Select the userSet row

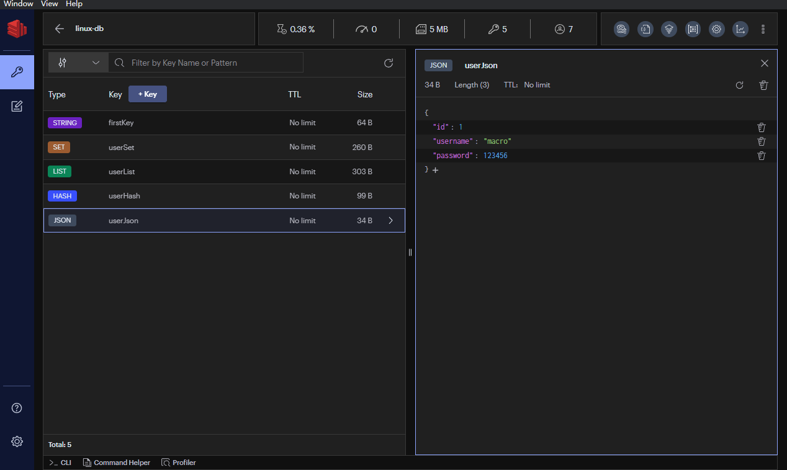pos(224,147)
